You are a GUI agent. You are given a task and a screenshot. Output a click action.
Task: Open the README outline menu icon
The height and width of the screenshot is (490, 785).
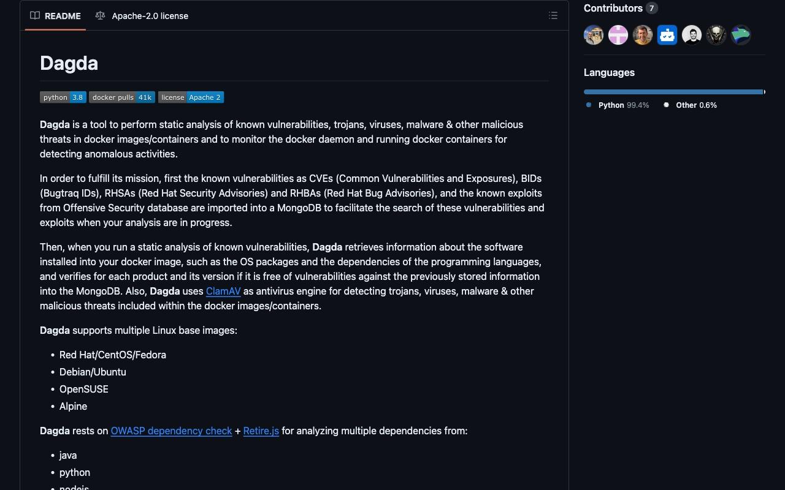click(553, 16)
